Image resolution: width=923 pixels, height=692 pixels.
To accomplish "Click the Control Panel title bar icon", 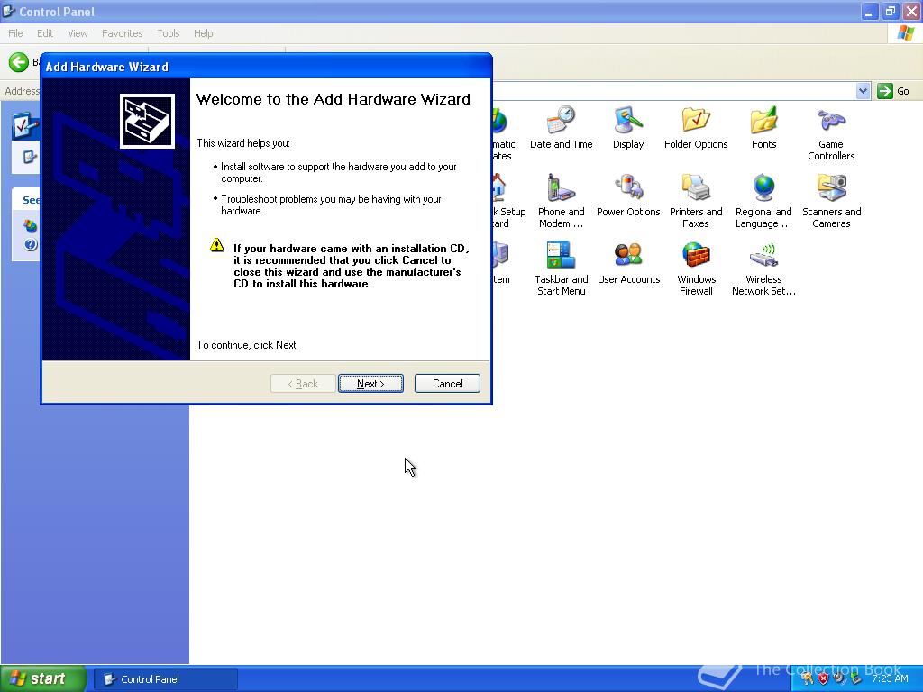I will tap(8, 11).
